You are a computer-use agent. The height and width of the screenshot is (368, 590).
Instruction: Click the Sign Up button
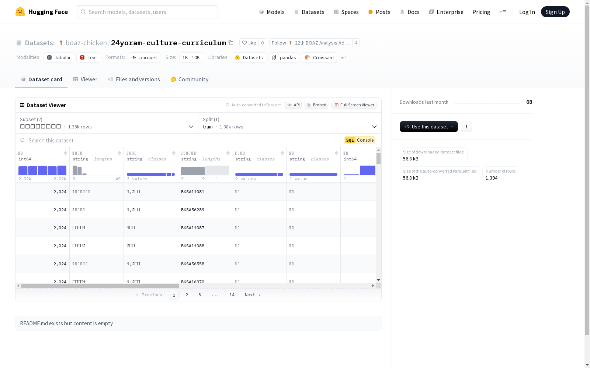pos(555,12)
